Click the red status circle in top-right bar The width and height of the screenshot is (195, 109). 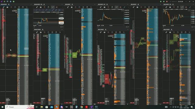[167, 2]
